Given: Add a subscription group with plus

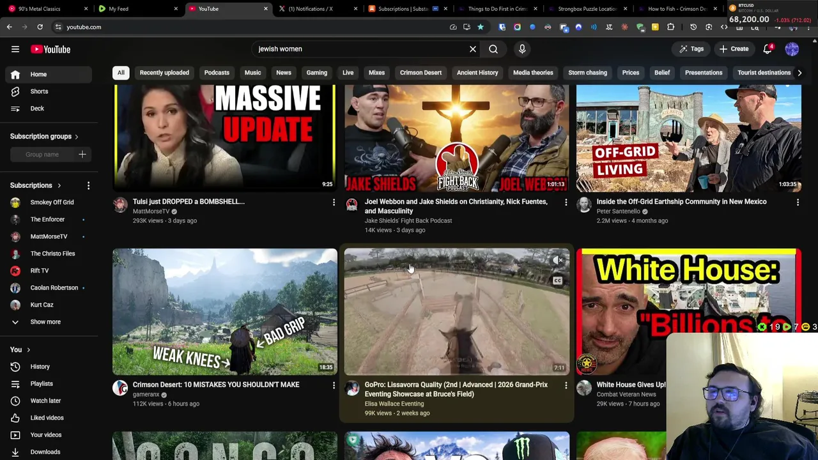Looking at the screenshot, I should pyautogui.click(x=82, y=155).
